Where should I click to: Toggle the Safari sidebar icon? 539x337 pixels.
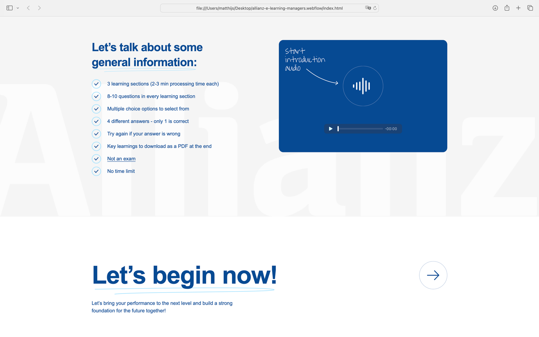(9, 8)
